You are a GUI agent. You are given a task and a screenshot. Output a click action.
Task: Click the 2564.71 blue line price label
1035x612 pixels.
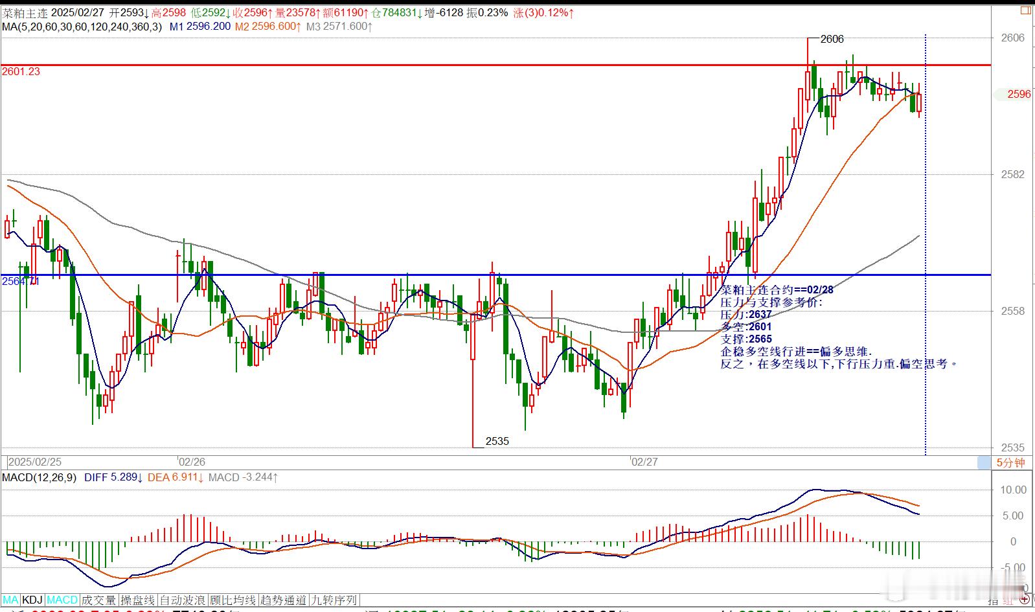(21, 282)
